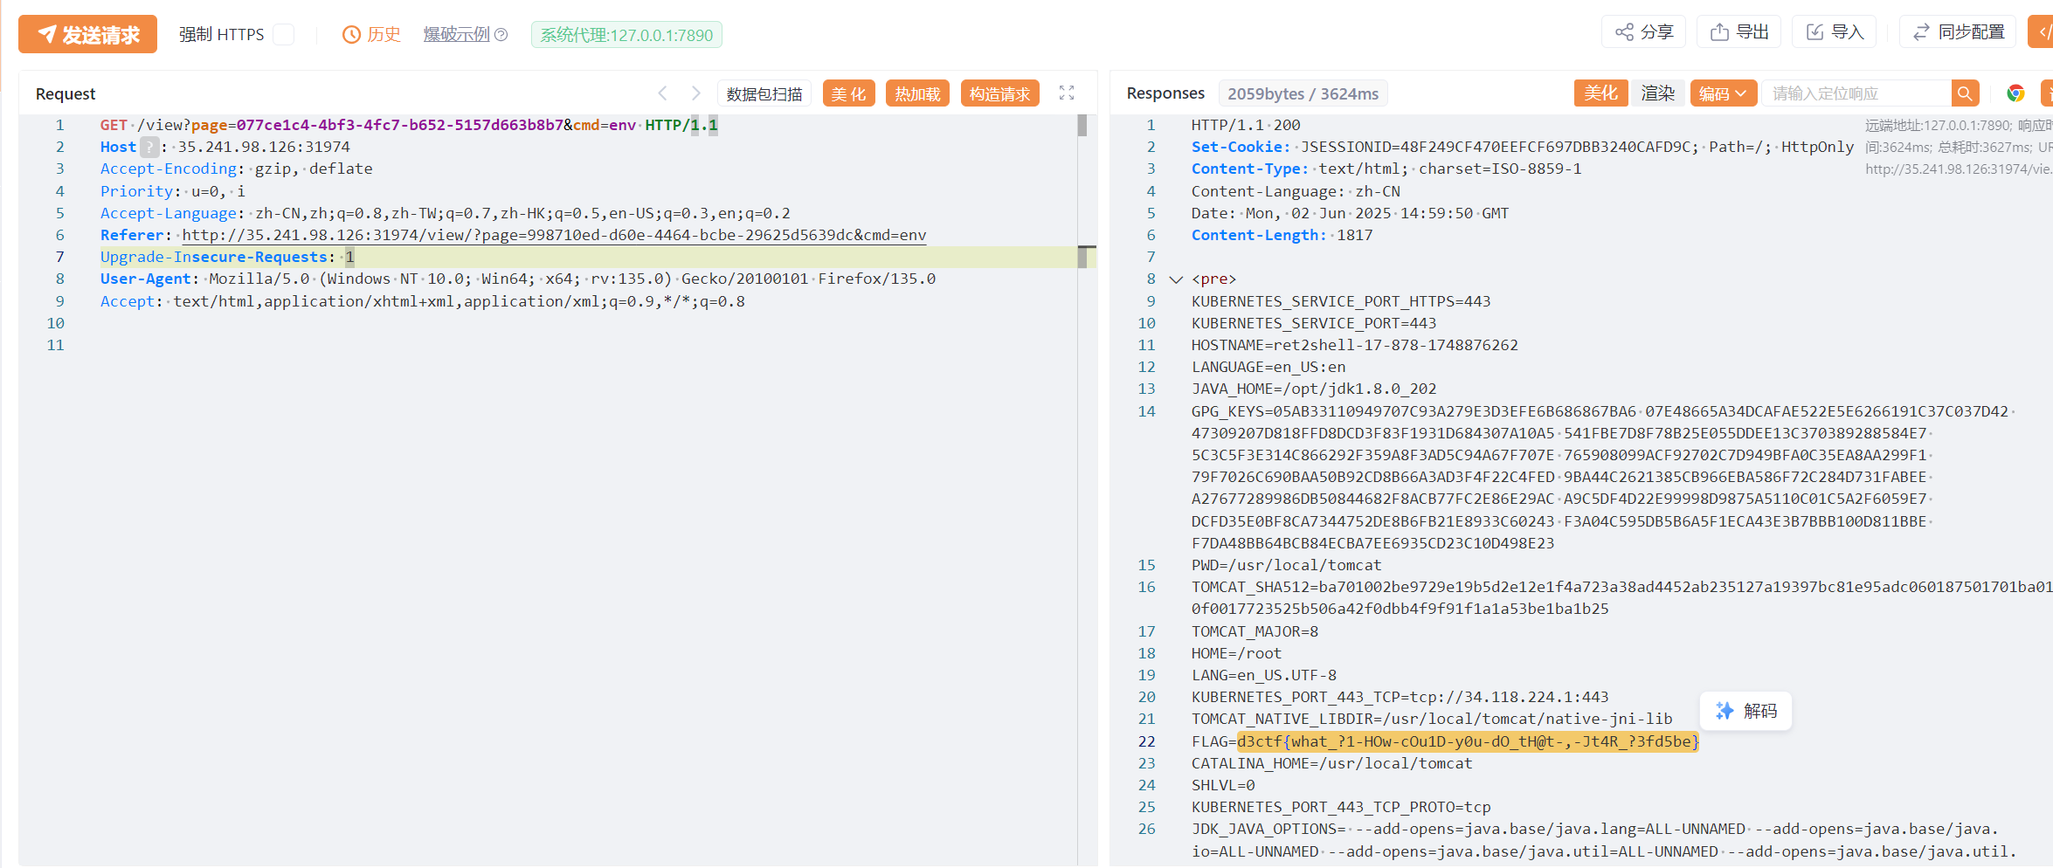Image resolution: width=2053 pixels, height=868 pixels.
Task: Click the 导出 export button
Action: pyautogui.click(x=1739, y=32)
